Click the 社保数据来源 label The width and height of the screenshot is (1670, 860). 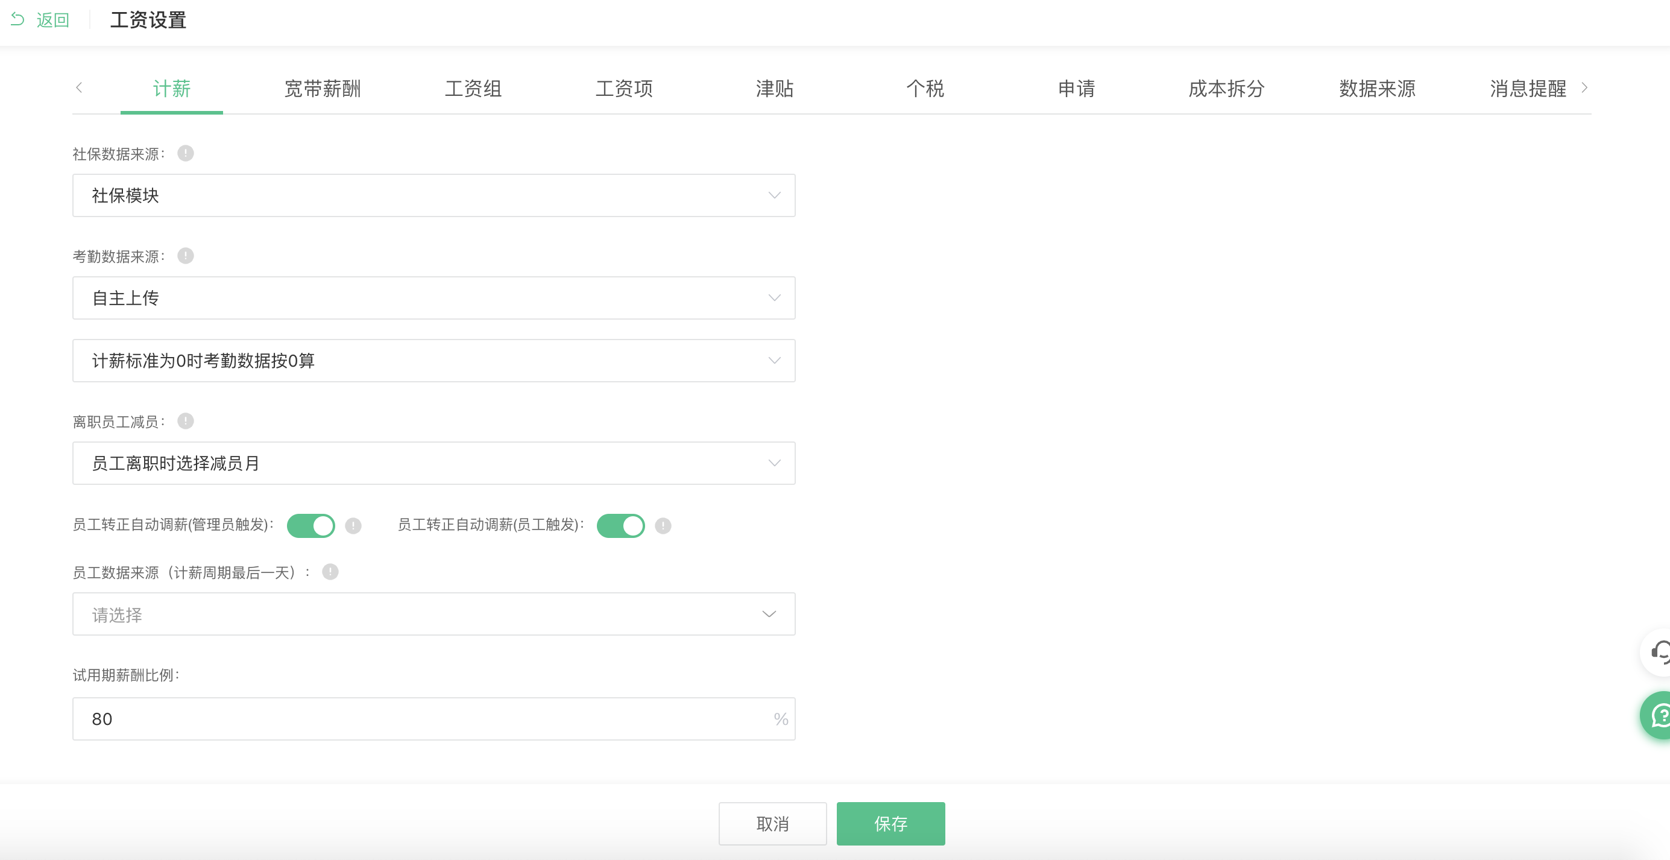click(119, 154)
